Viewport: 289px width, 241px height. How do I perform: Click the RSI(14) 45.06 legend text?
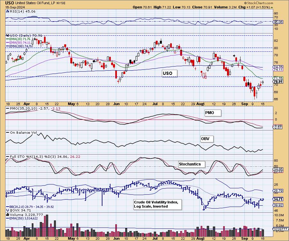pyautogui.click(x=22, y=12)
